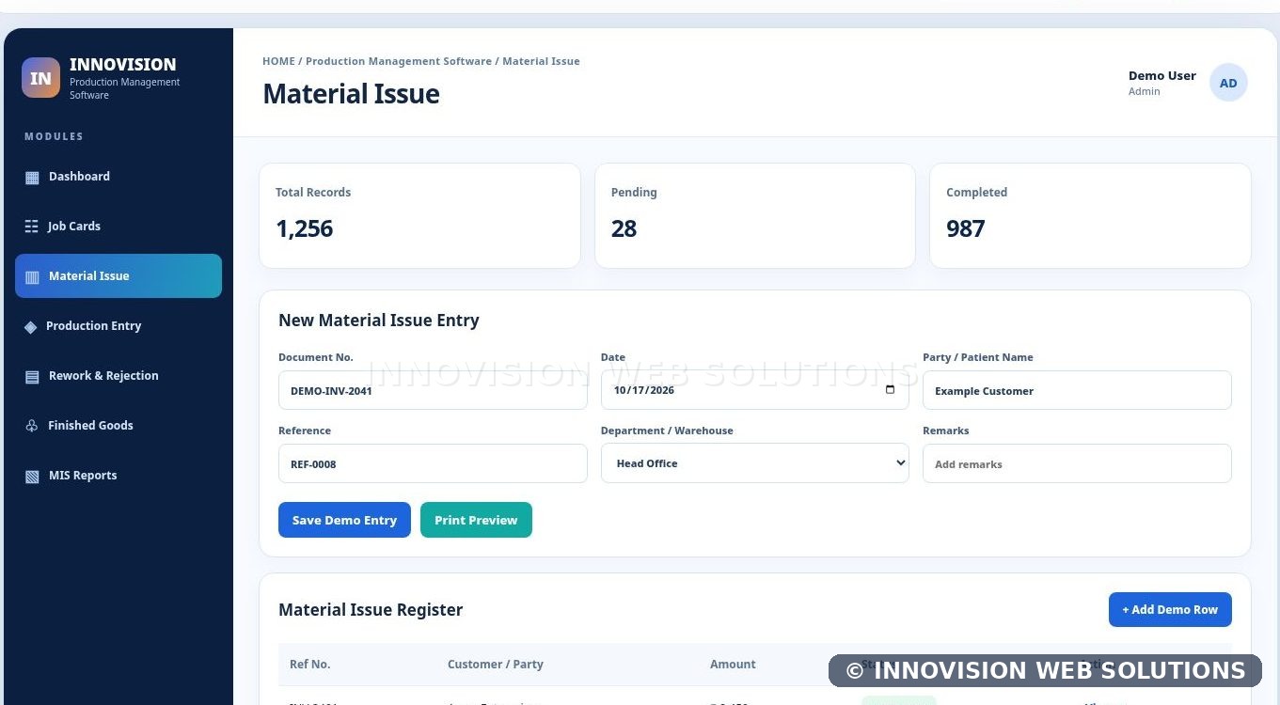Click the Reference input field

coord(433,463)
